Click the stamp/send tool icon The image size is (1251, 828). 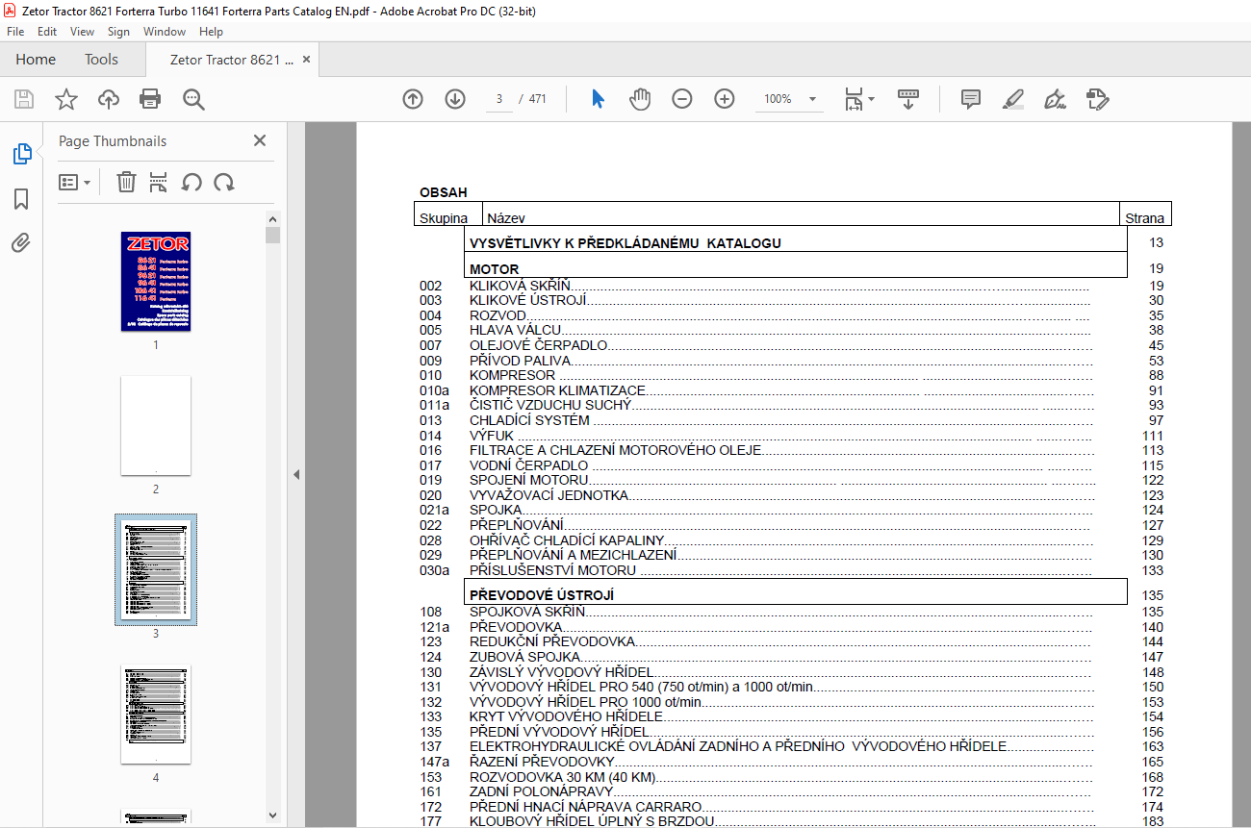(1098, 99)
